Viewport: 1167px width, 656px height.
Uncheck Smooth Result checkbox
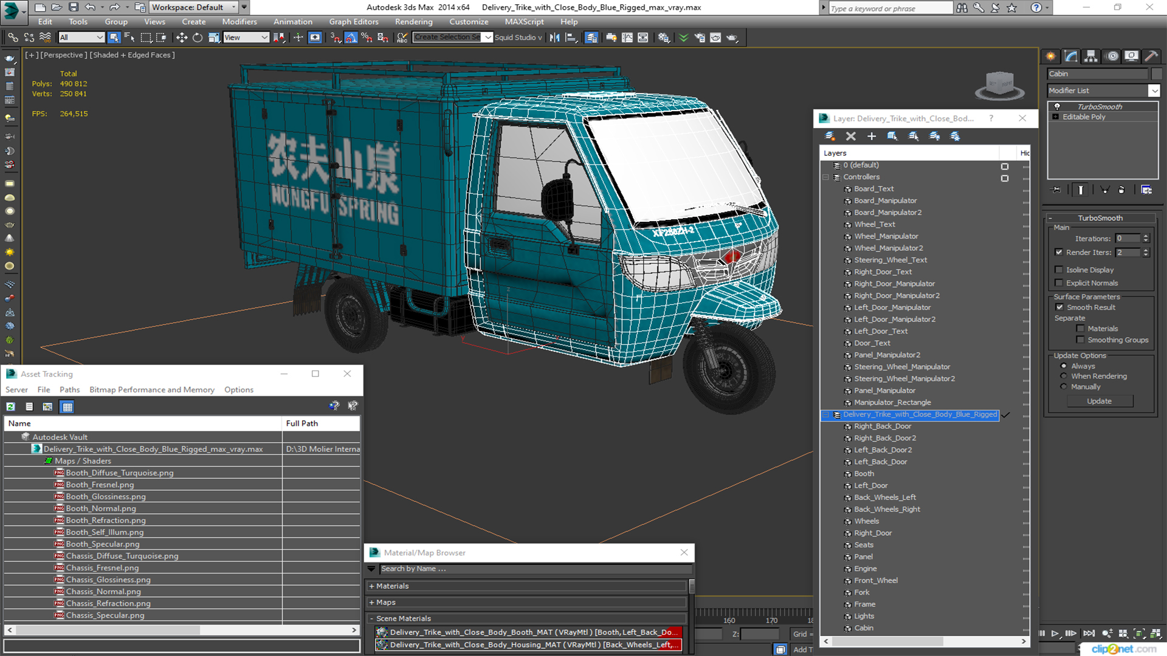point(1059,307)
